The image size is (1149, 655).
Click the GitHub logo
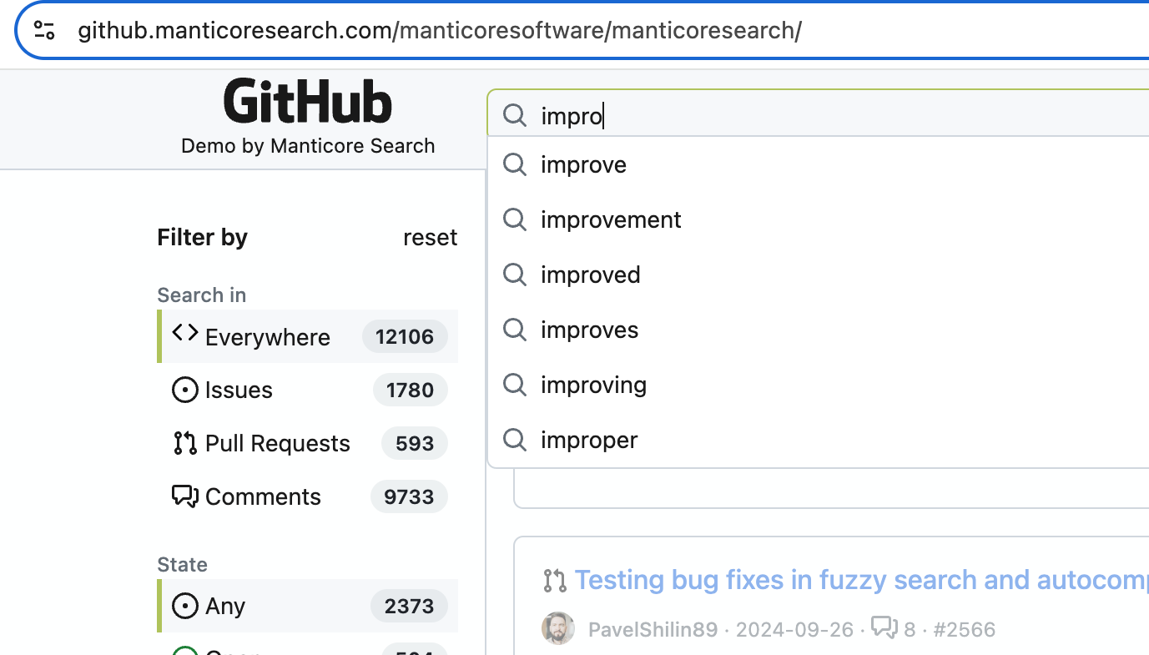pyautogui.click(x=307, y=100)
